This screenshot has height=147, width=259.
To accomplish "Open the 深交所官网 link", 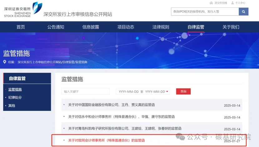I will tap(221, 3).
